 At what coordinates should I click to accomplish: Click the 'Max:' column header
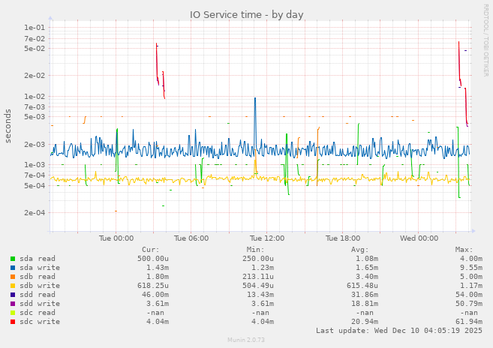pos(464,250)
